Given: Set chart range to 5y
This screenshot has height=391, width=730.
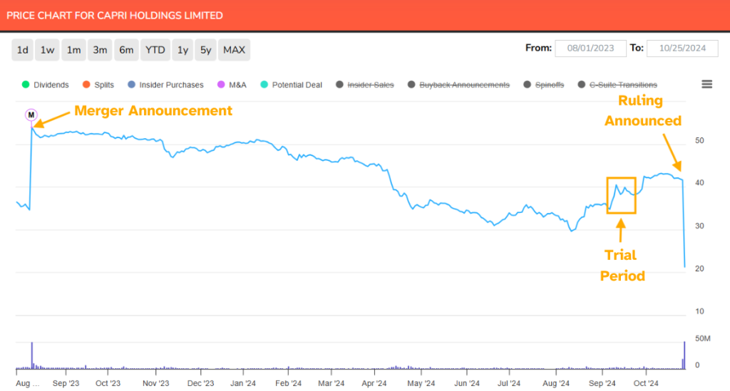Looking at the screenshot, I should tap(206, 50).
